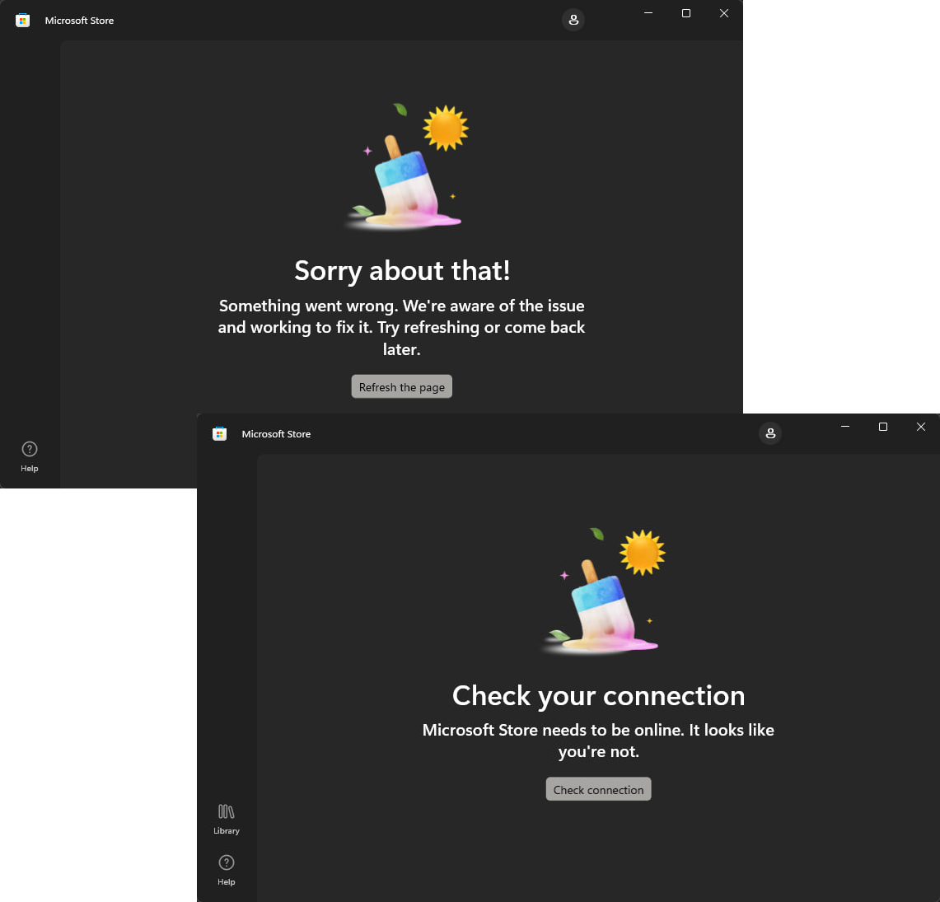This screenshot has height=902, width=940.
Task: Click the Microsoft Store logo in the lower window
Action: point(219,434)
